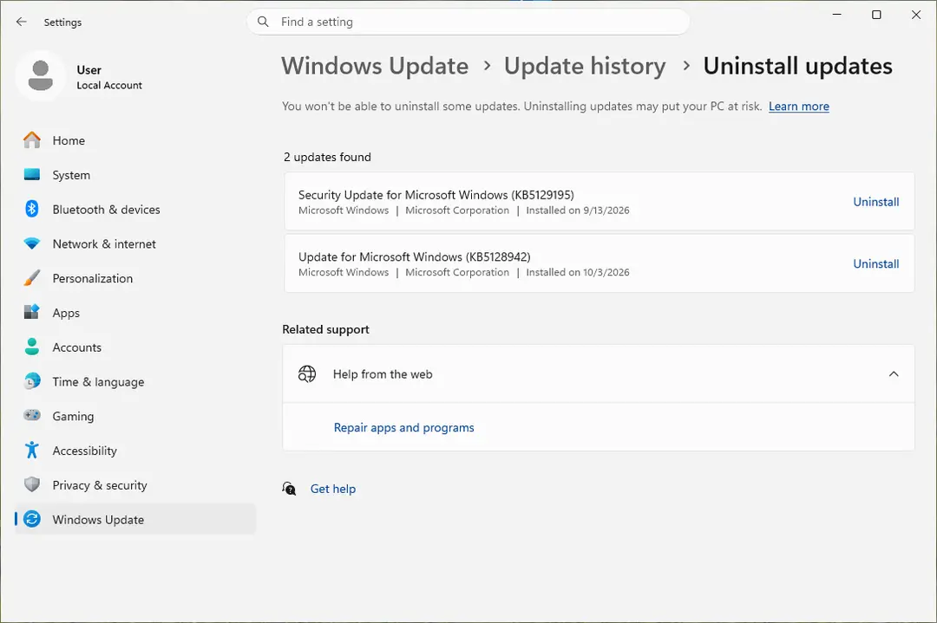This screenshot has width=937, height=623.
Task: Open Repair apps and programs link
Action: 404,427
